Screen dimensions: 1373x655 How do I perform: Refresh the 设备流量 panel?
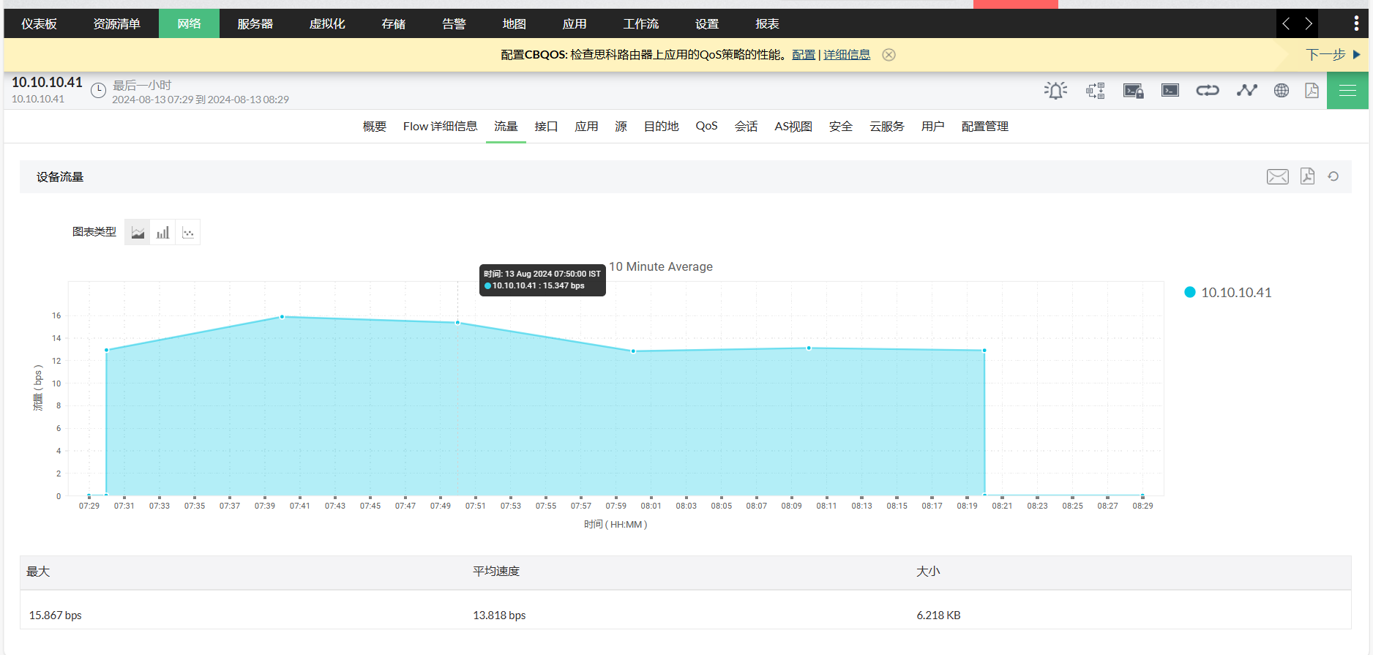click(x=1333, y=176)
